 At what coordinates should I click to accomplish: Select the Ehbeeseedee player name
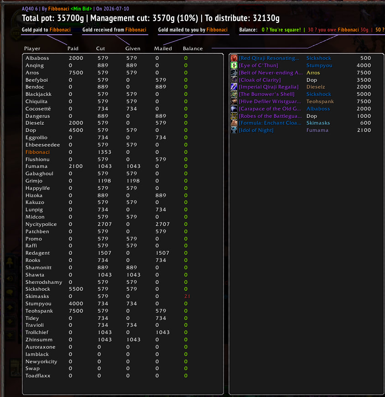click(x=42, y=145)
